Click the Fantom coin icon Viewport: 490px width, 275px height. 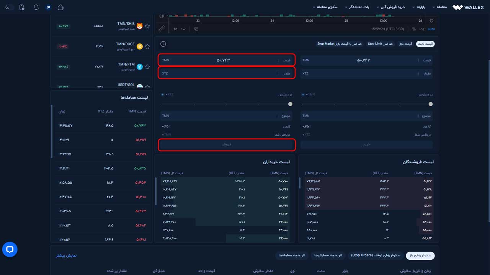click(140, 67)
